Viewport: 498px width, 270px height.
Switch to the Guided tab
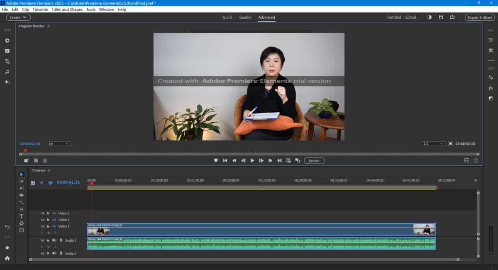click(245, 17)
